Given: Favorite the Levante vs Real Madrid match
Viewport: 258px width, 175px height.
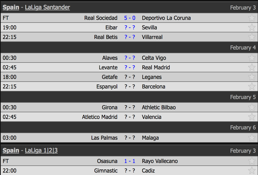Looking at the screenshot, I should coord(252,67).
